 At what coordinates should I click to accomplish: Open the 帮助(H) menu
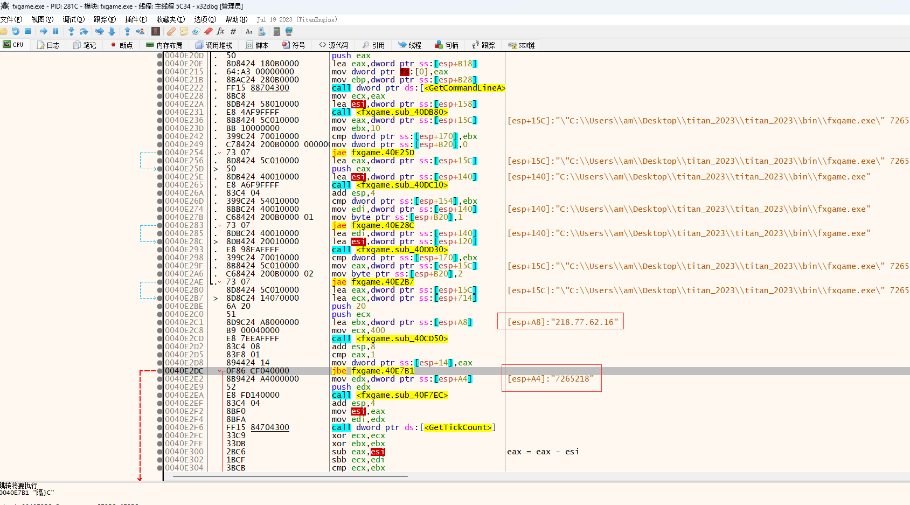point(237,19)
